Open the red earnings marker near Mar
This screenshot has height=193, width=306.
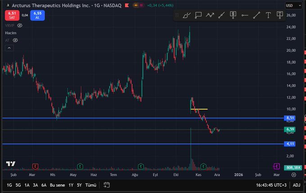pyautogui.click(x=35, y=166)
